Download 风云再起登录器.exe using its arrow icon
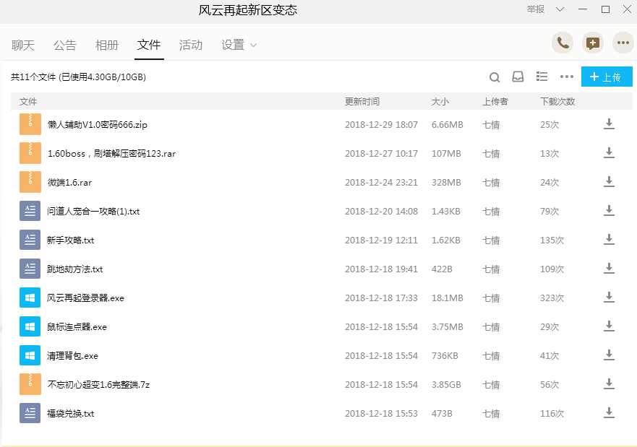This screenshot has height=447, width=637. 609,298
